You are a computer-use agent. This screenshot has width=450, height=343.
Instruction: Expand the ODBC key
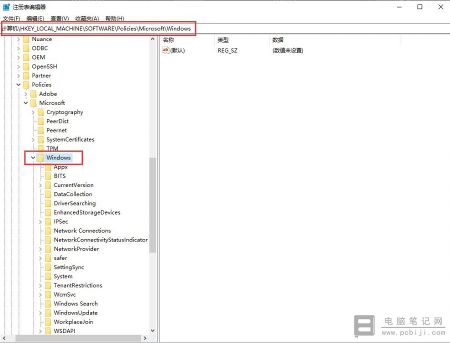click(x=18, y=48)
